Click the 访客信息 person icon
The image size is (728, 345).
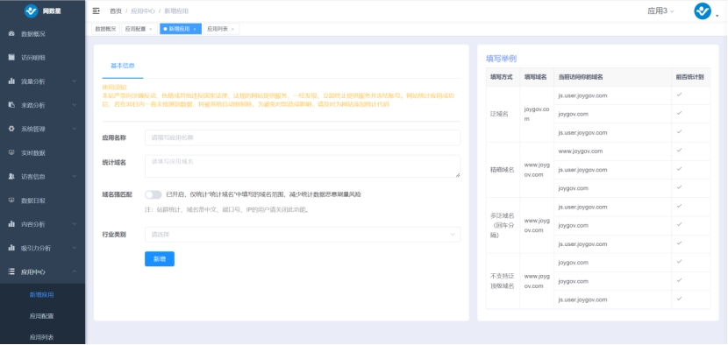click(x=11, y=177)
